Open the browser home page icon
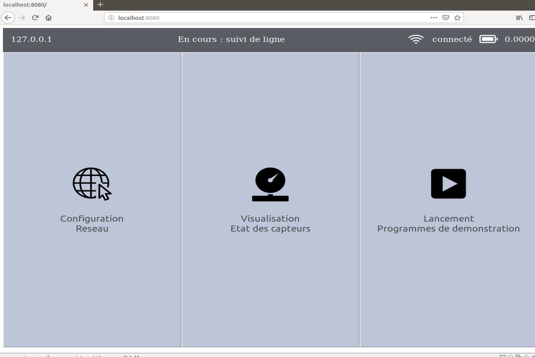 tap(48, 18)
